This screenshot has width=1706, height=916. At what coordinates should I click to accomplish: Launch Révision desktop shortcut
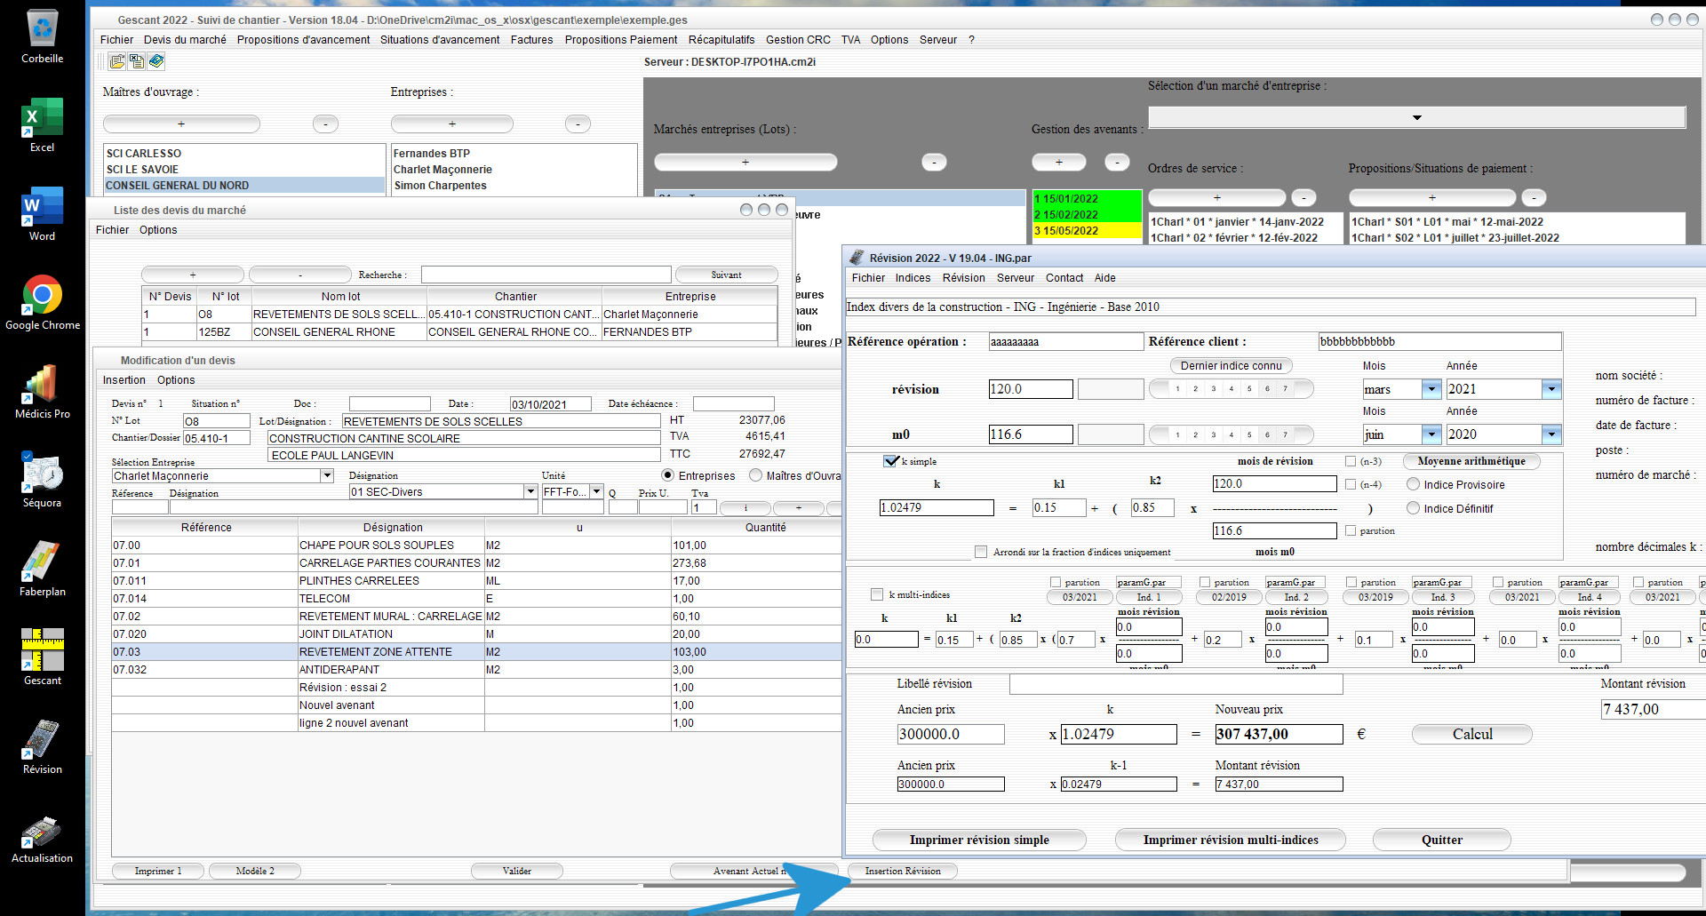tap(43, 746)
